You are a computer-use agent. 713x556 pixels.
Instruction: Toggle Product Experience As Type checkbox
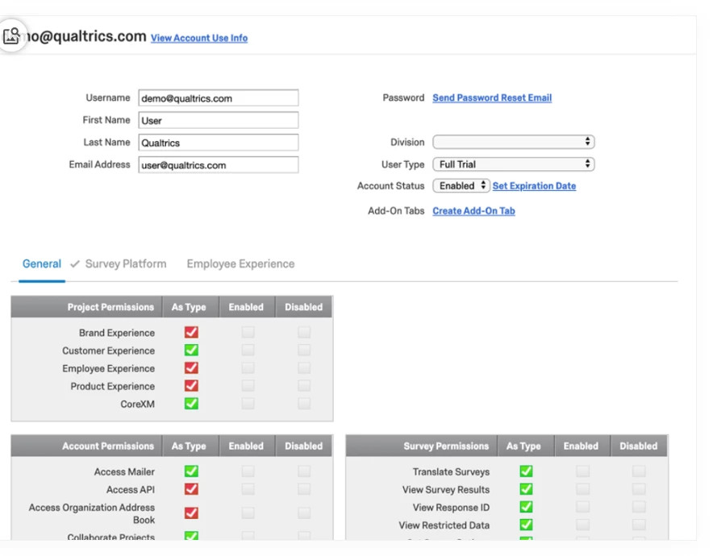[191, 386]
